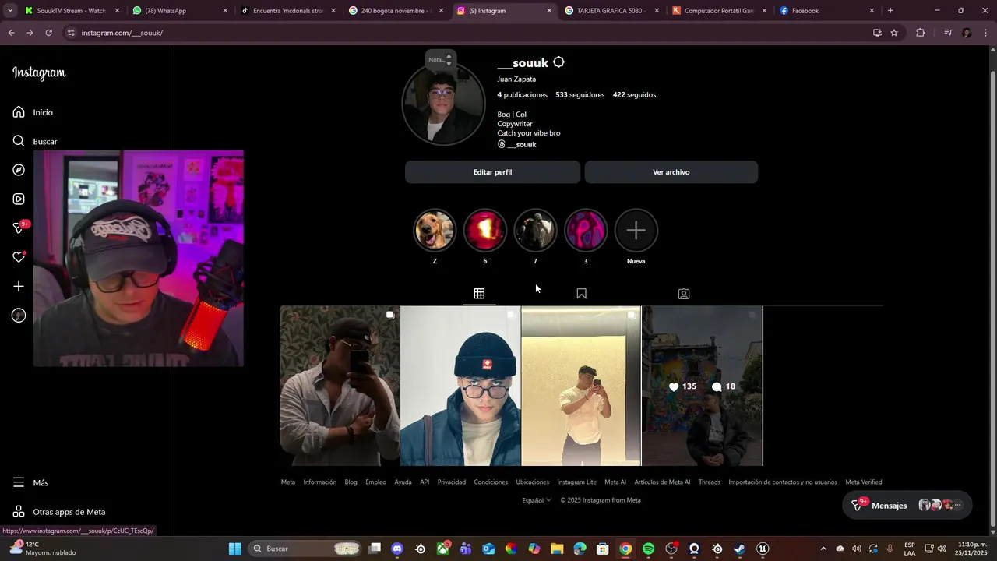
Task: Click the Editar perfil button
Action: [x=492, y=172]
